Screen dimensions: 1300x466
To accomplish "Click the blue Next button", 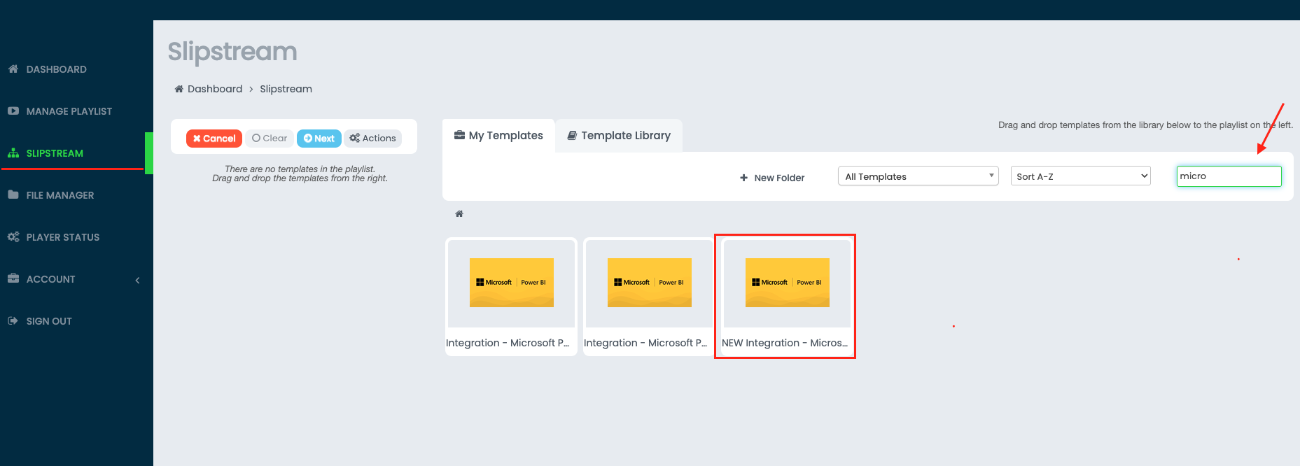I will point(319,139).
